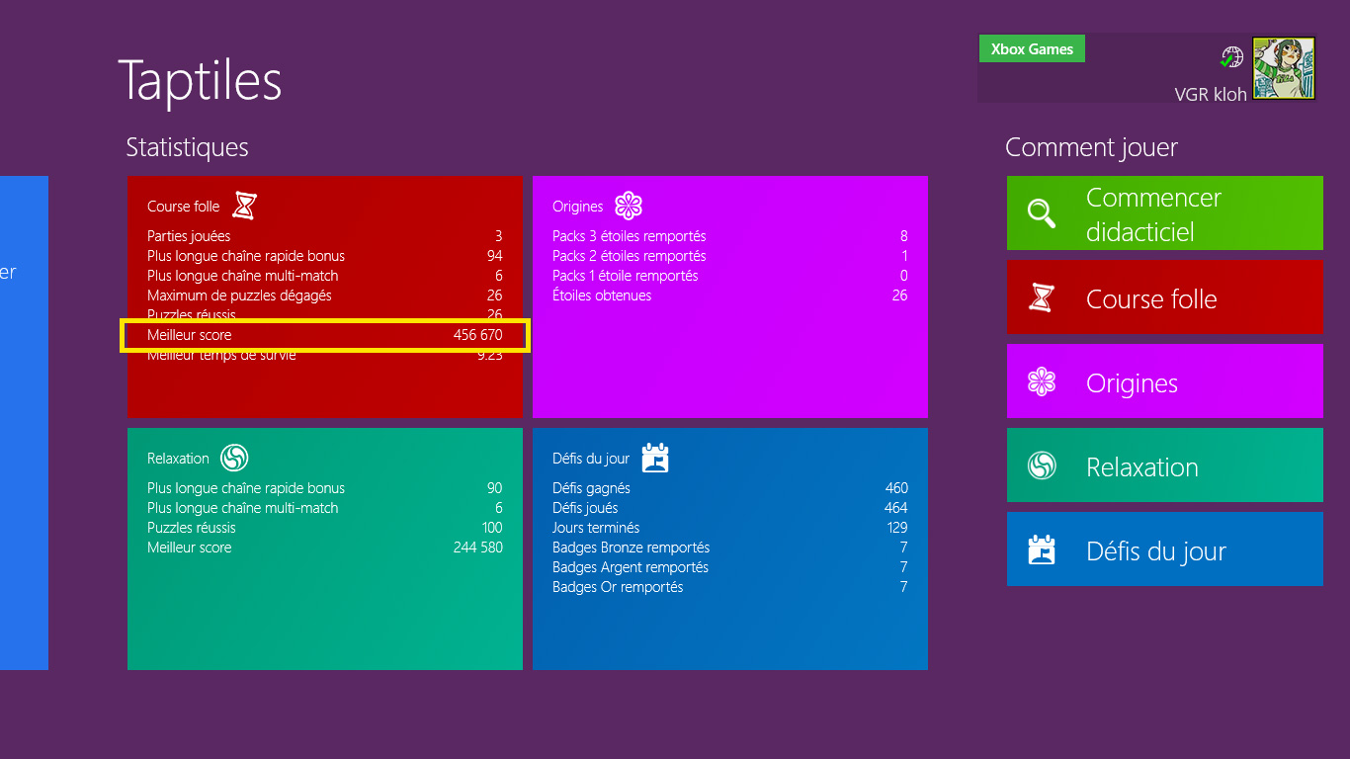Screen dimensions: 1350x759
Task: Click the calendar icon on the Défis du jour play button
Action: pyautogui.click(x=1042, y=550)
